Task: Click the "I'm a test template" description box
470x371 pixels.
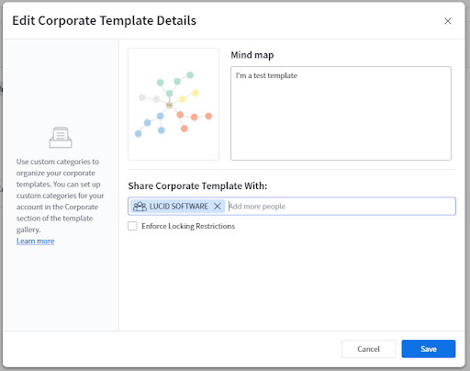Action: [341, 113]
